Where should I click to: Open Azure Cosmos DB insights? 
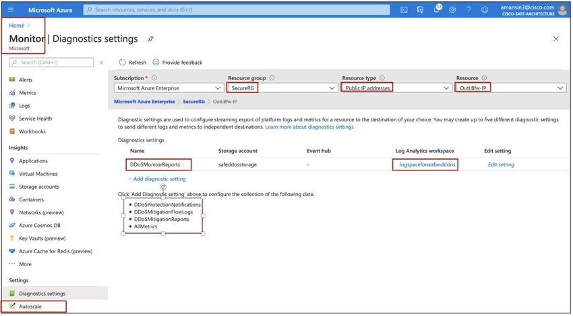[x=40, y=226]
